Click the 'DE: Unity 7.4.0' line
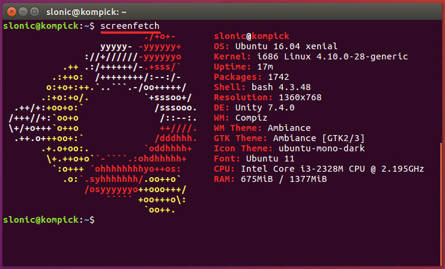 pos(254,107)
